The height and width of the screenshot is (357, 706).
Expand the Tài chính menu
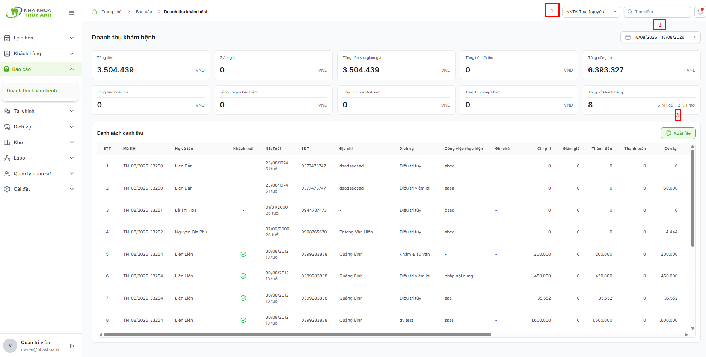[39, 111]
